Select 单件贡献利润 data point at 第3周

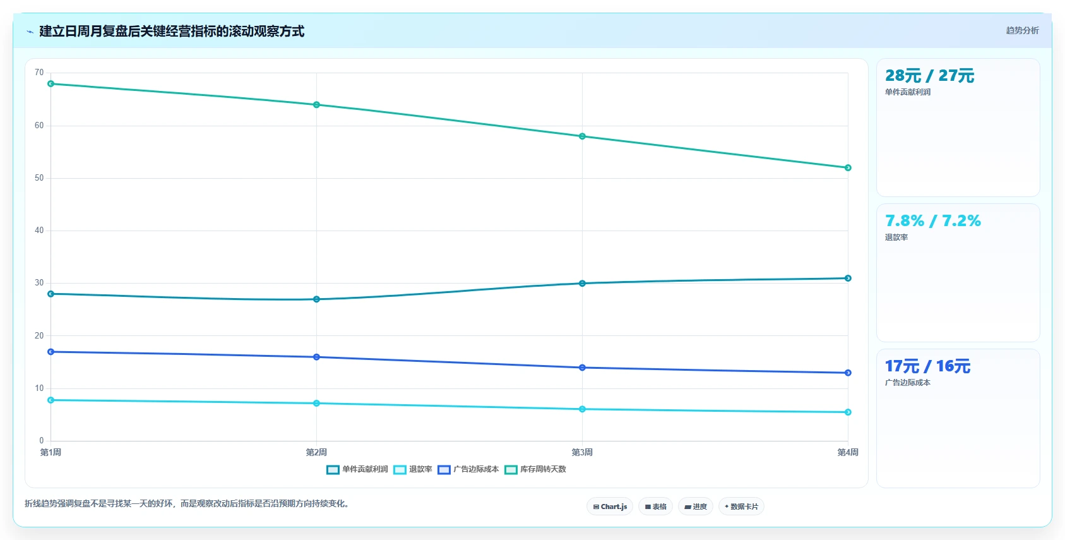pos(582,284)
